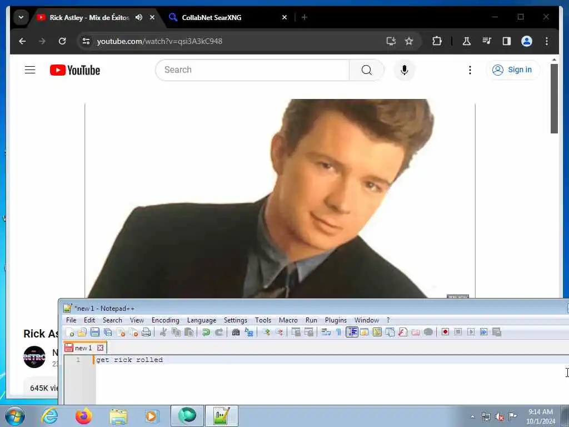The height and width of the screenshot is (427, 569).
Task: Click YouTube Search input box
Action: pyautogui.click(x=252, y=69)
